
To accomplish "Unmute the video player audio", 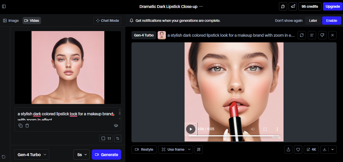I will click(253, 129).
